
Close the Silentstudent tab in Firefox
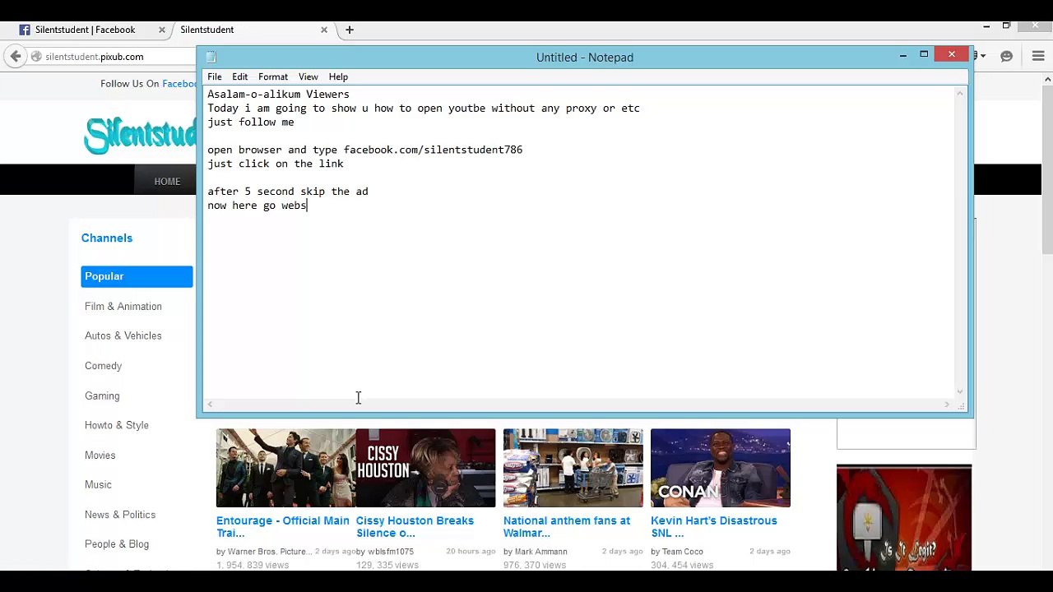324,30
